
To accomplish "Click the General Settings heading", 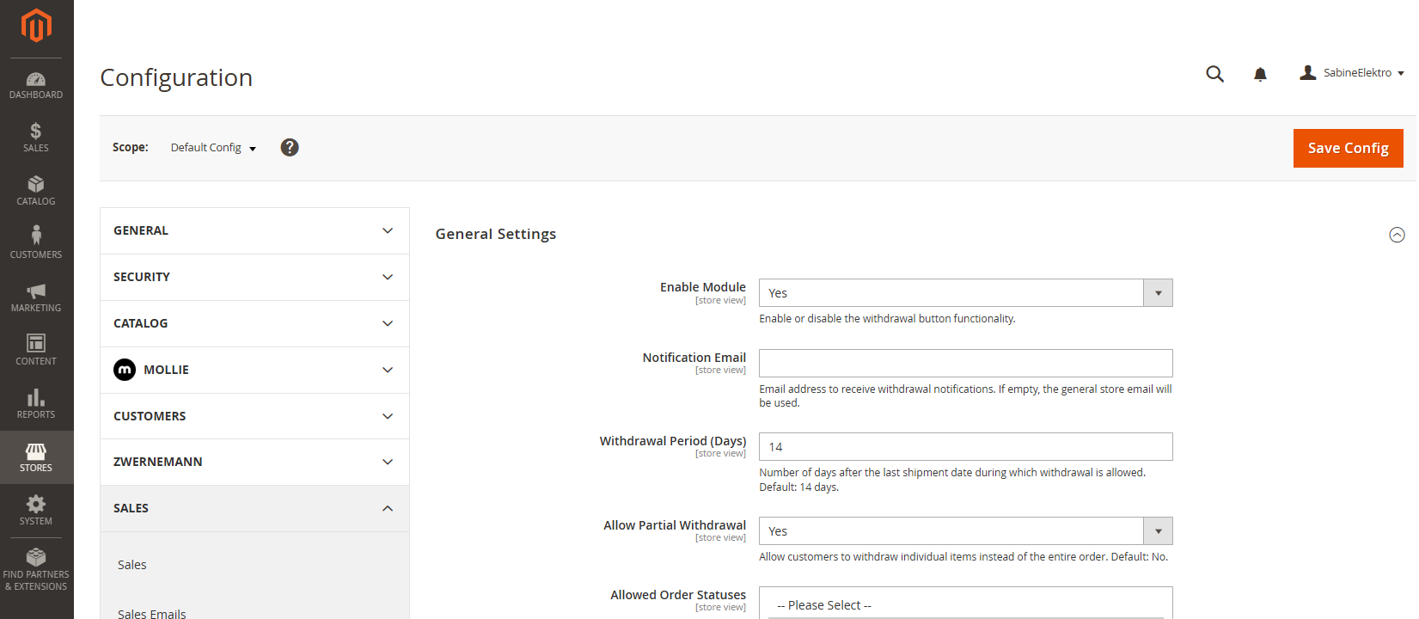I will [x=496, y=234].
